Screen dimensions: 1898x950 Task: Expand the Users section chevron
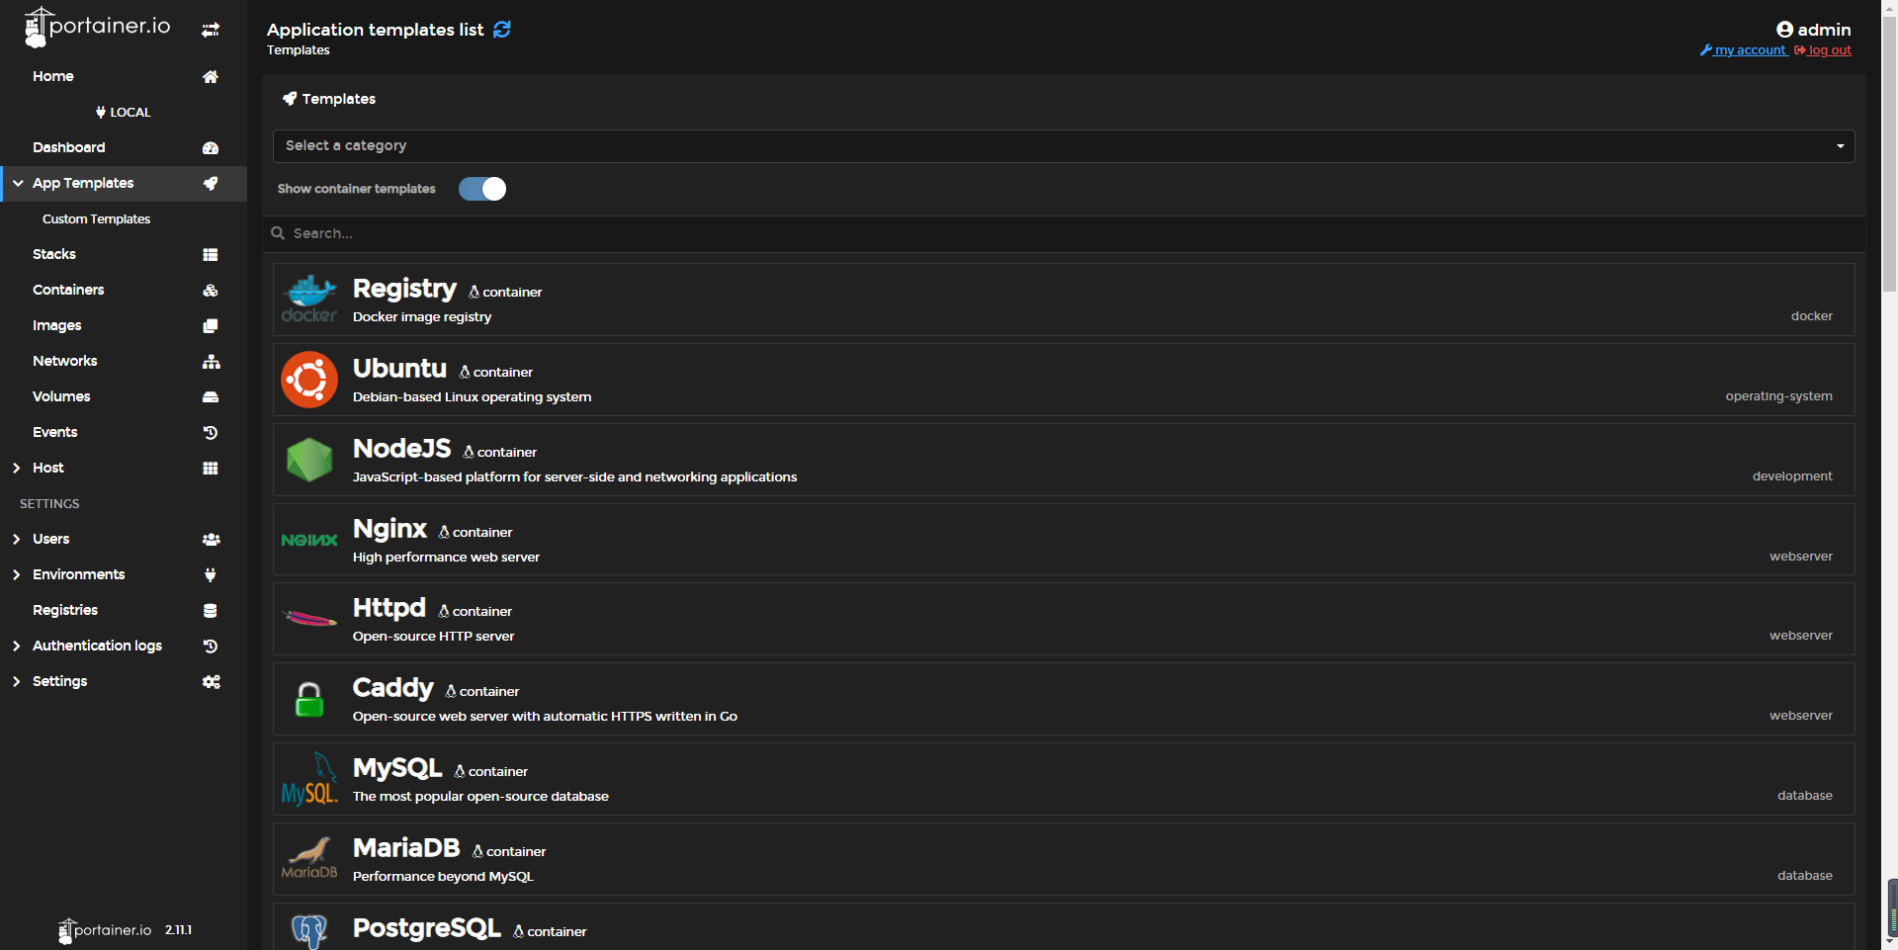(x=17, y=539)
